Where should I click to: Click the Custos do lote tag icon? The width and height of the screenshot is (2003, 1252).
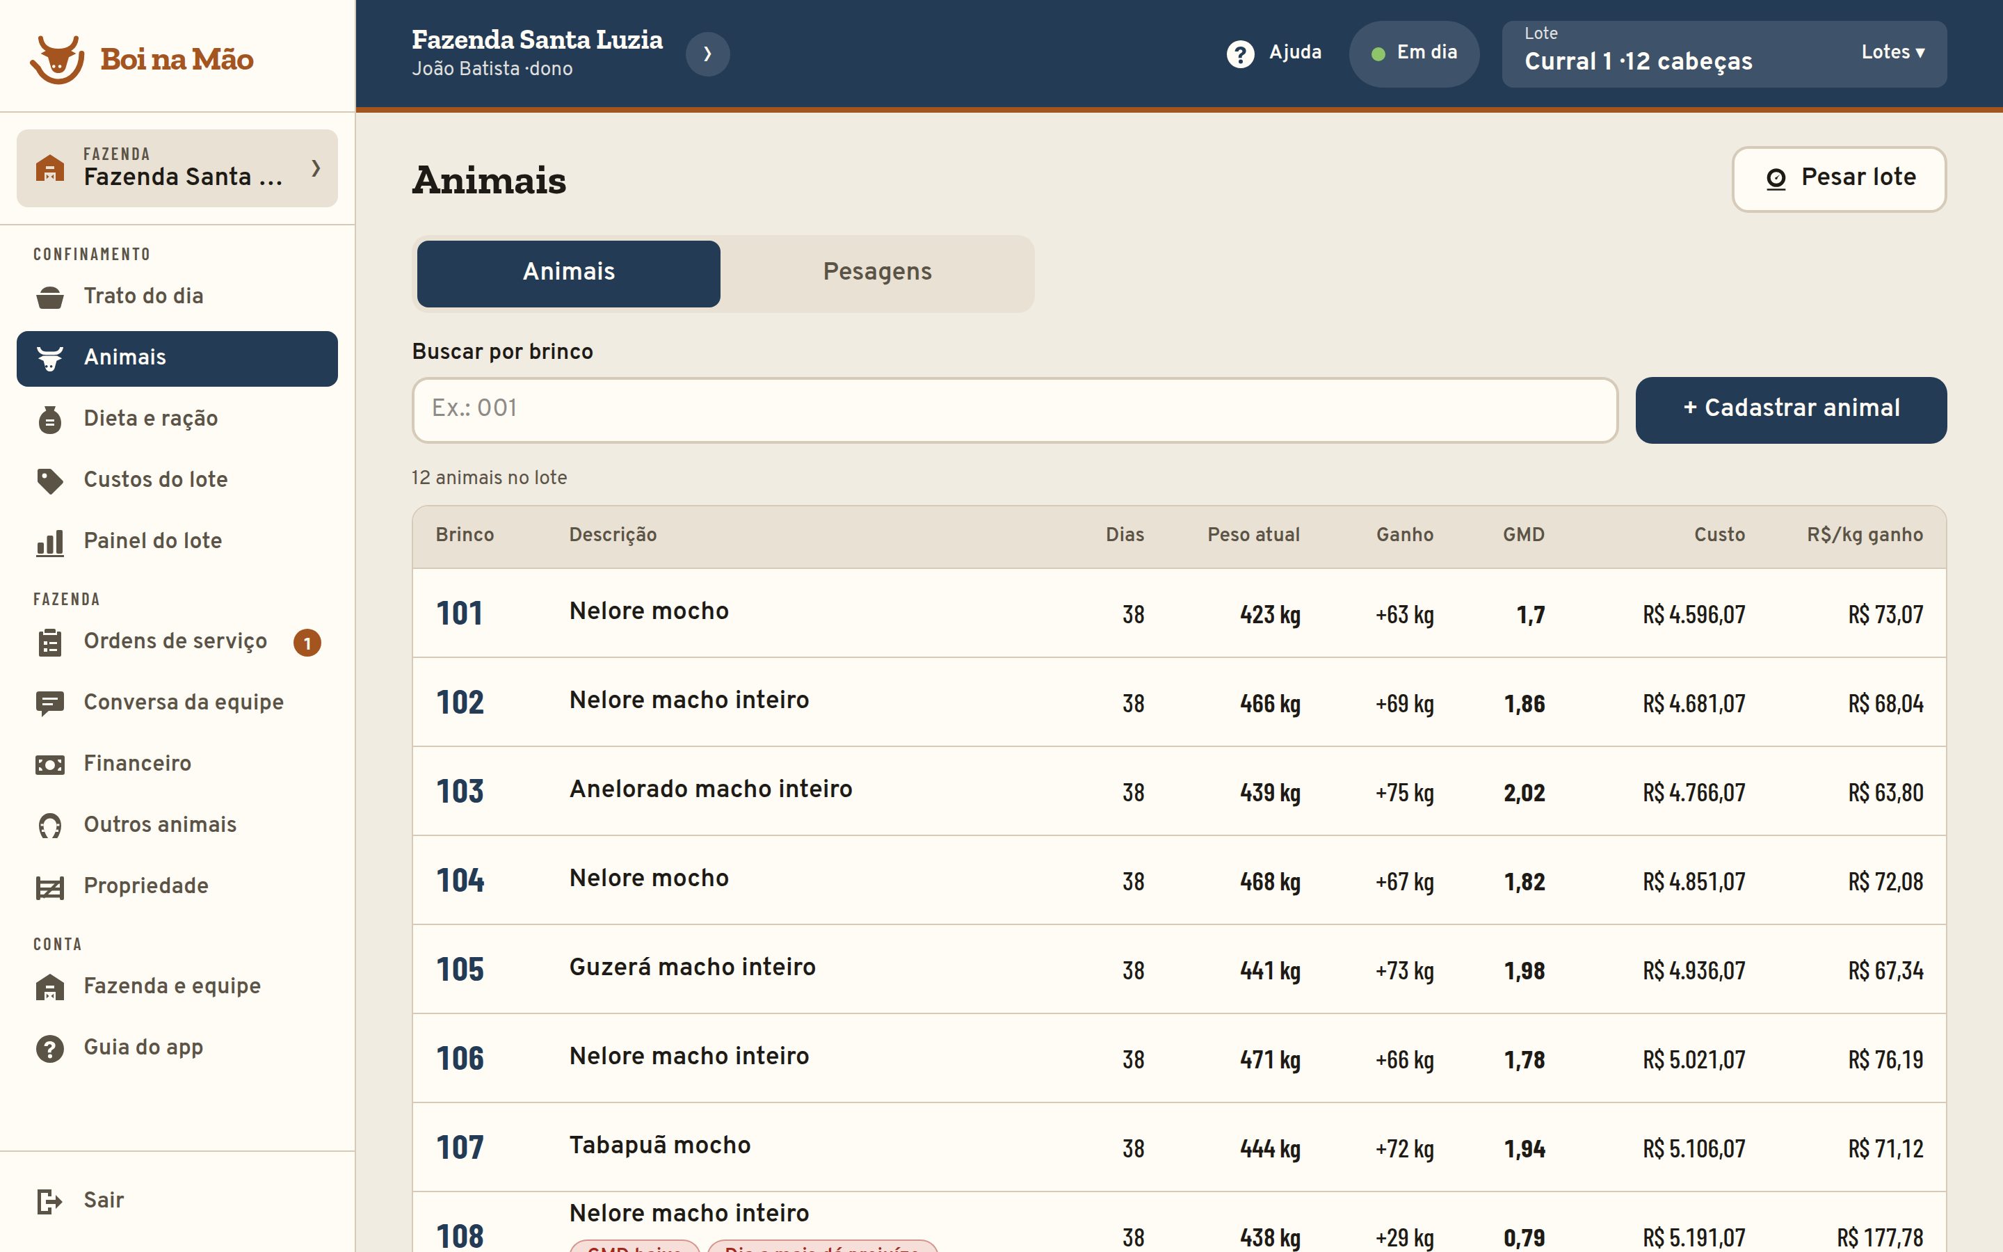coord(49,480)
